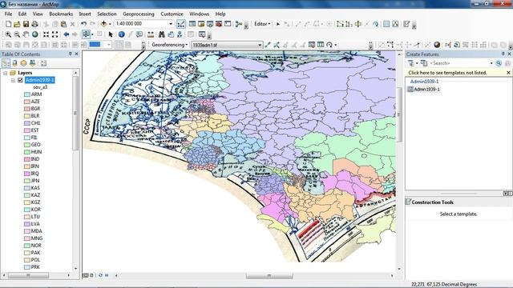
Task: Open the Editor Toolbar button
Action: pyautogui.click(x=181, y=24)
